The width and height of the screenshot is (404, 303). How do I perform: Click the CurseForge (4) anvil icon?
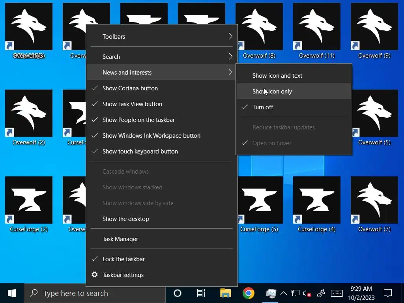[317, 200]
